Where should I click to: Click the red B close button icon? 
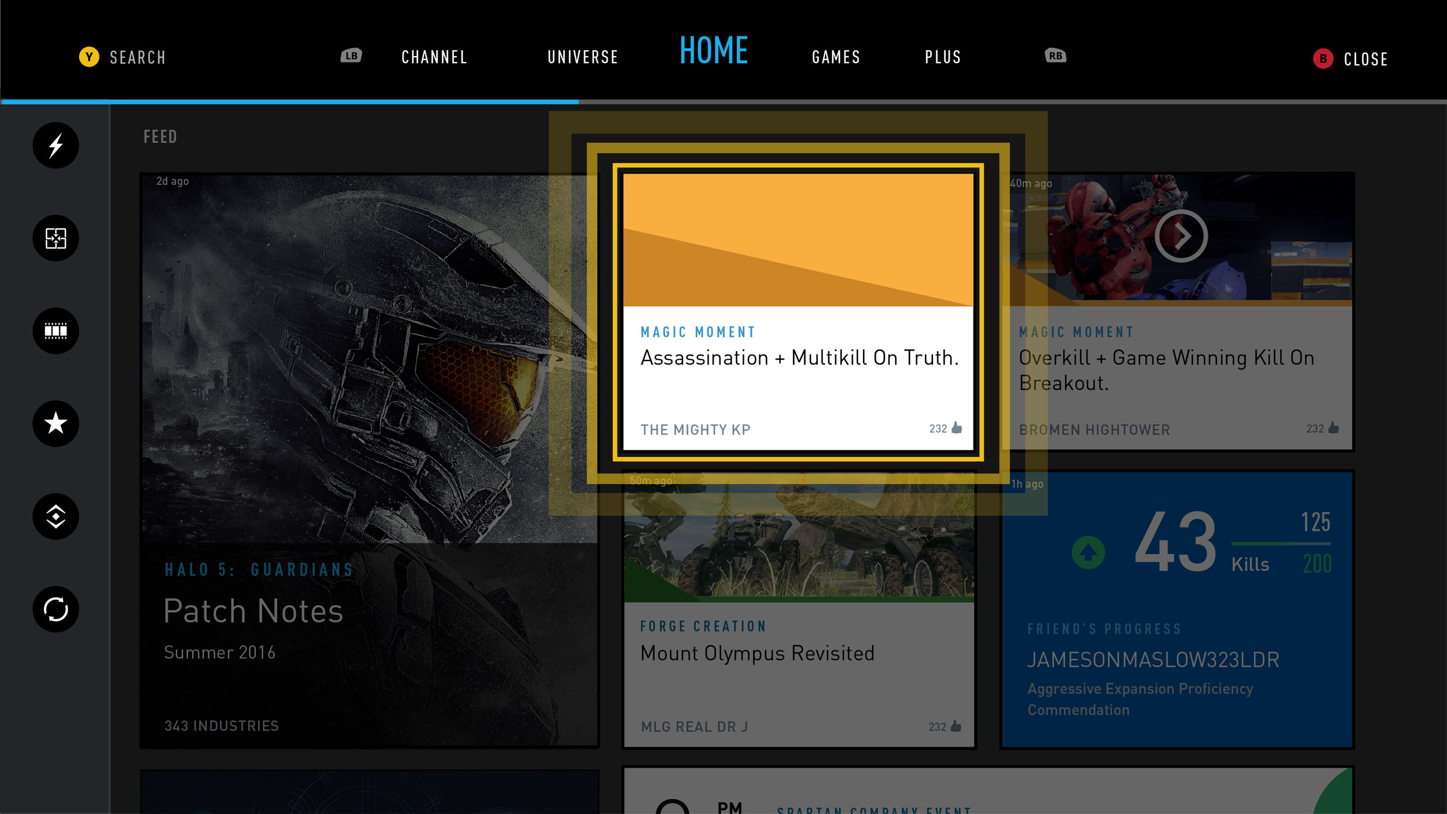[1323, 58]
